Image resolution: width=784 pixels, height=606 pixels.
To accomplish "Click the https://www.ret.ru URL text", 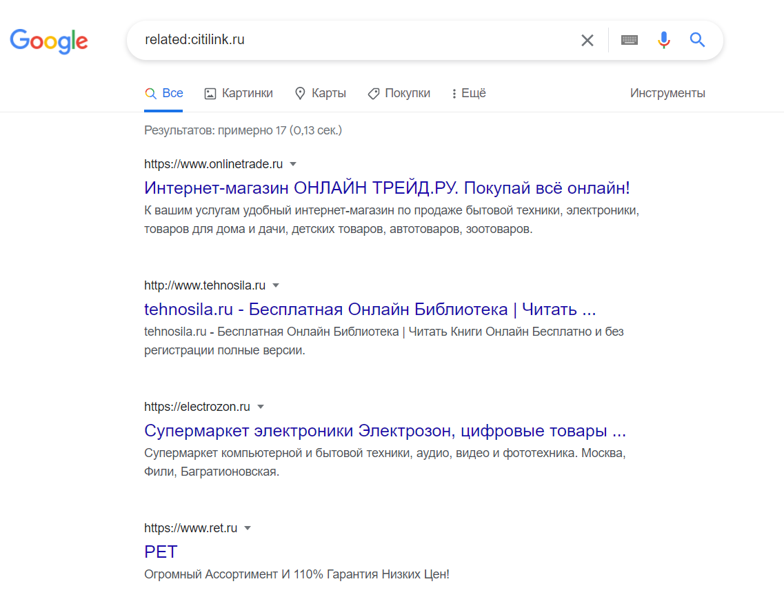I will [x=190, y=528].
